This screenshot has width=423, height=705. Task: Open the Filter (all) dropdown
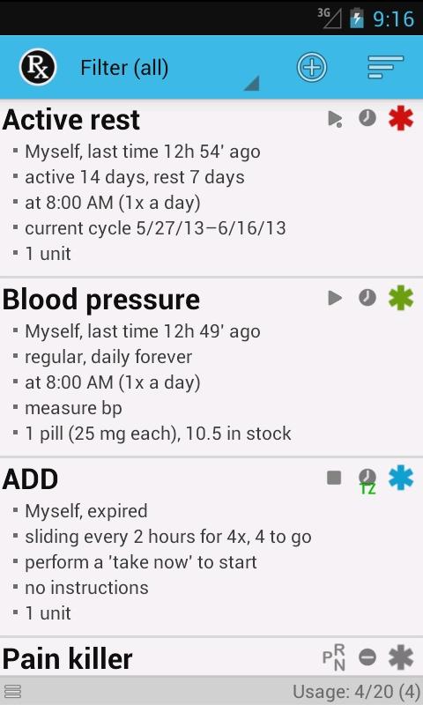tap(168, 69)
